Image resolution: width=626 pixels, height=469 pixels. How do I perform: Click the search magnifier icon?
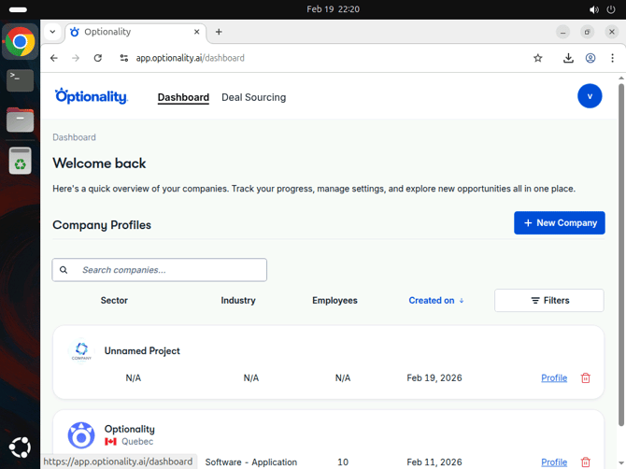pyautogui.click(x=64, y=270)
